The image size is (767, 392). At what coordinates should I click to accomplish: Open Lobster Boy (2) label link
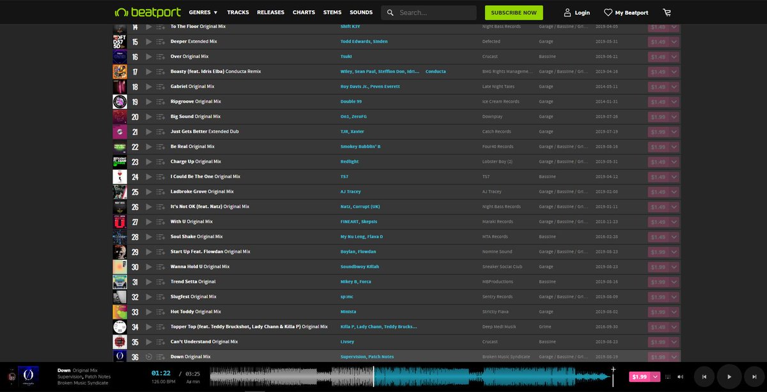click(497, 162)
